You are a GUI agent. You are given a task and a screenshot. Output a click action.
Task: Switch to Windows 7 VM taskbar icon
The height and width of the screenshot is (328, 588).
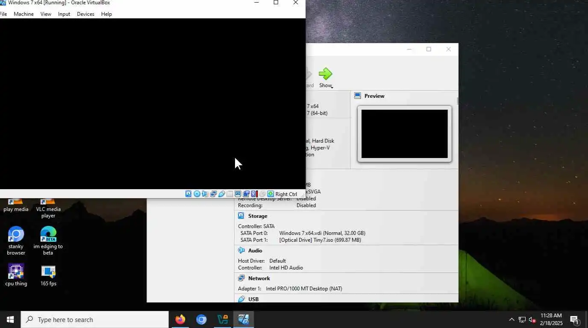point(244,319)
